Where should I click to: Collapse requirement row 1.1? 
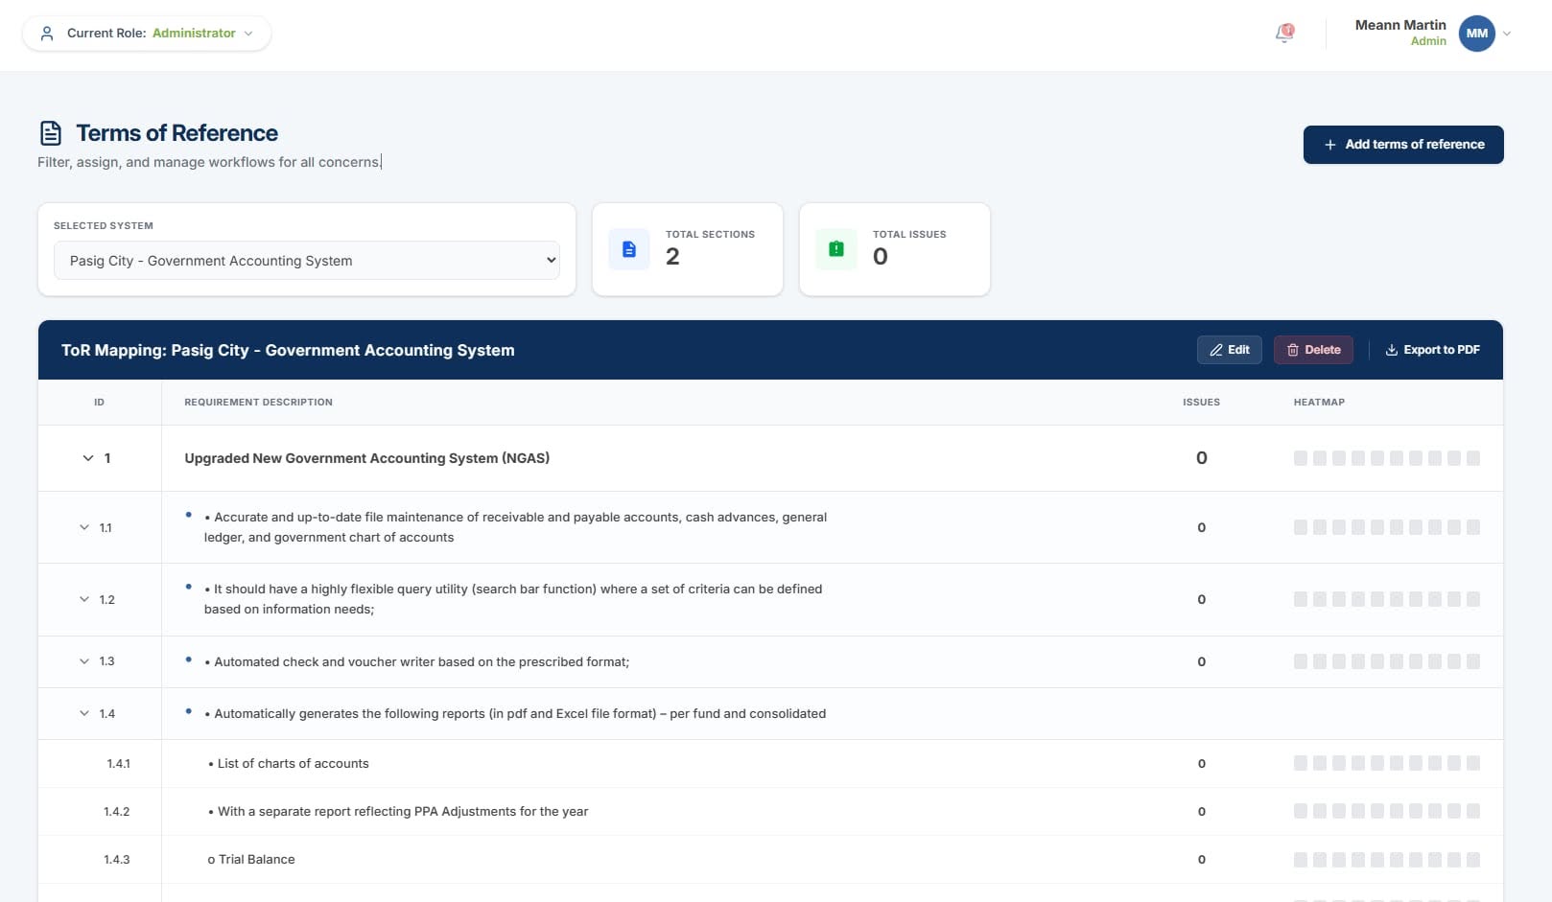click(x=84, y=527)
